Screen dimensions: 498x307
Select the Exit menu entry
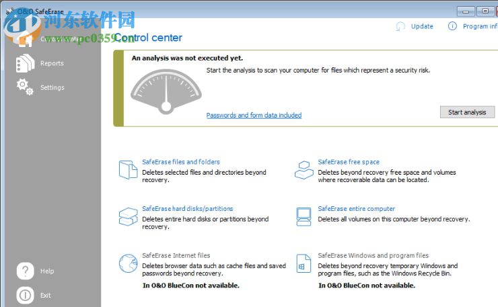(45, 296)
